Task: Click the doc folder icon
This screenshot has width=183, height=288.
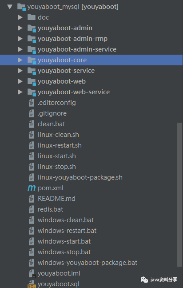Action: point(32,17)
